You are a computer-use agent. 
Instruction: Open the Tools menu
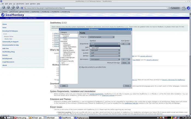27,4
